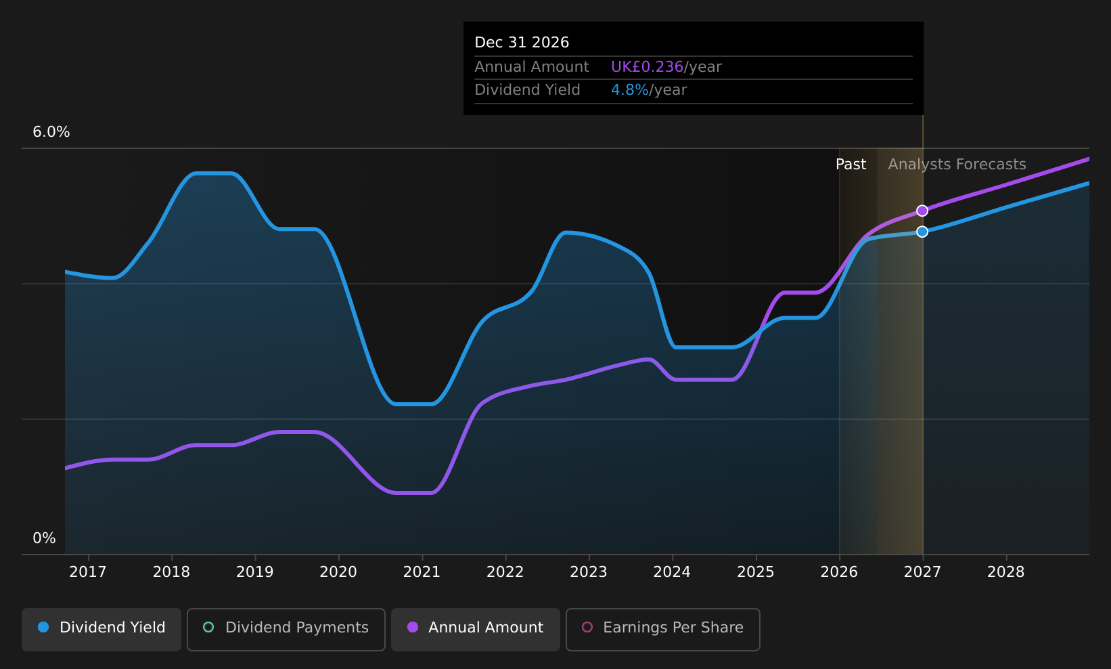Viewport: 1111px width, 669px height.
Task: Show the Earnings Per Share series
Action: pyautogui.click(x=663, y=629)
